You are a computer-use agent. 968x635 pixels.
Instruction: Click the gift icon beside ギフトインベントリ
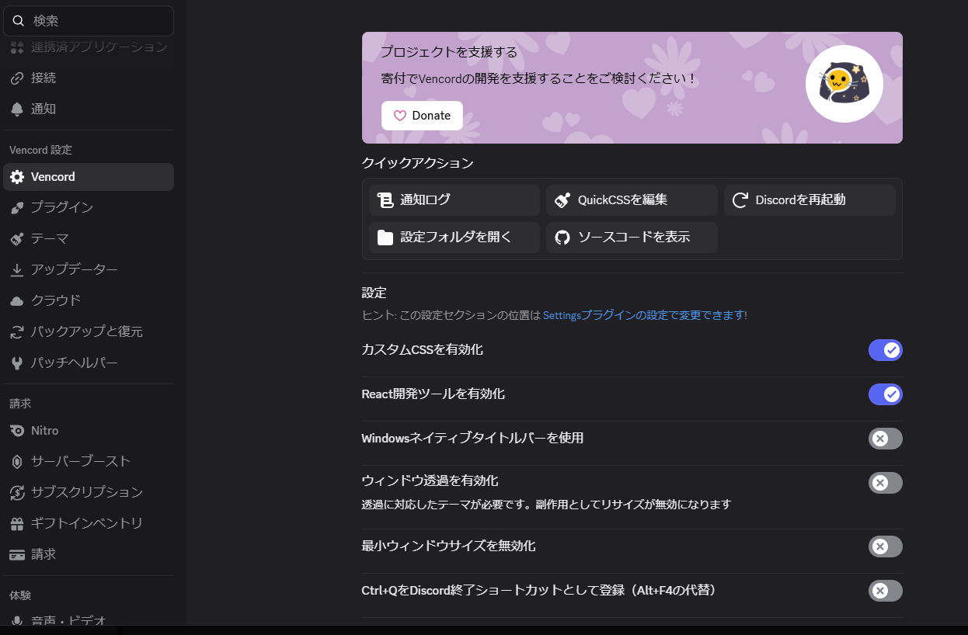pyautogui.click(x=17, y=524)
